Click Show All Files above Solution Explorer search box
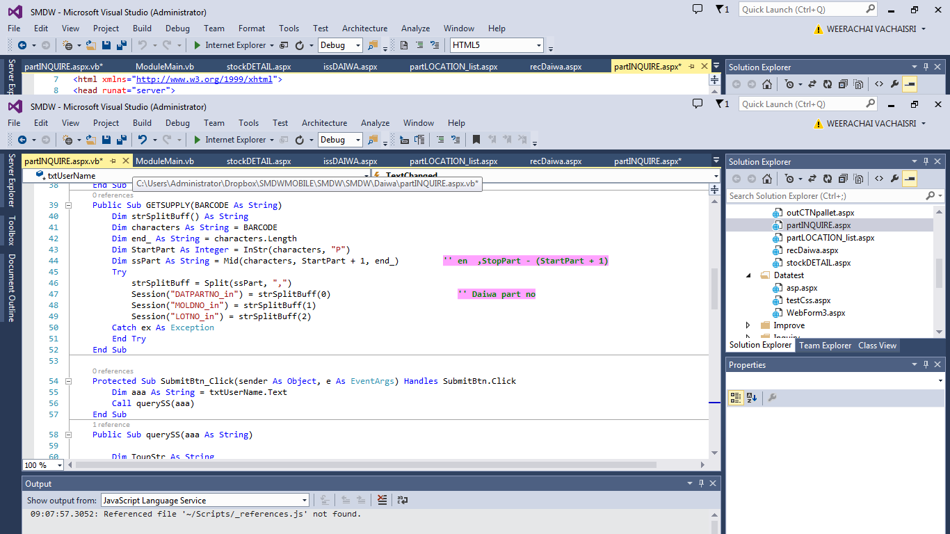The image size is (950, 534). click(x=858, y=180)
